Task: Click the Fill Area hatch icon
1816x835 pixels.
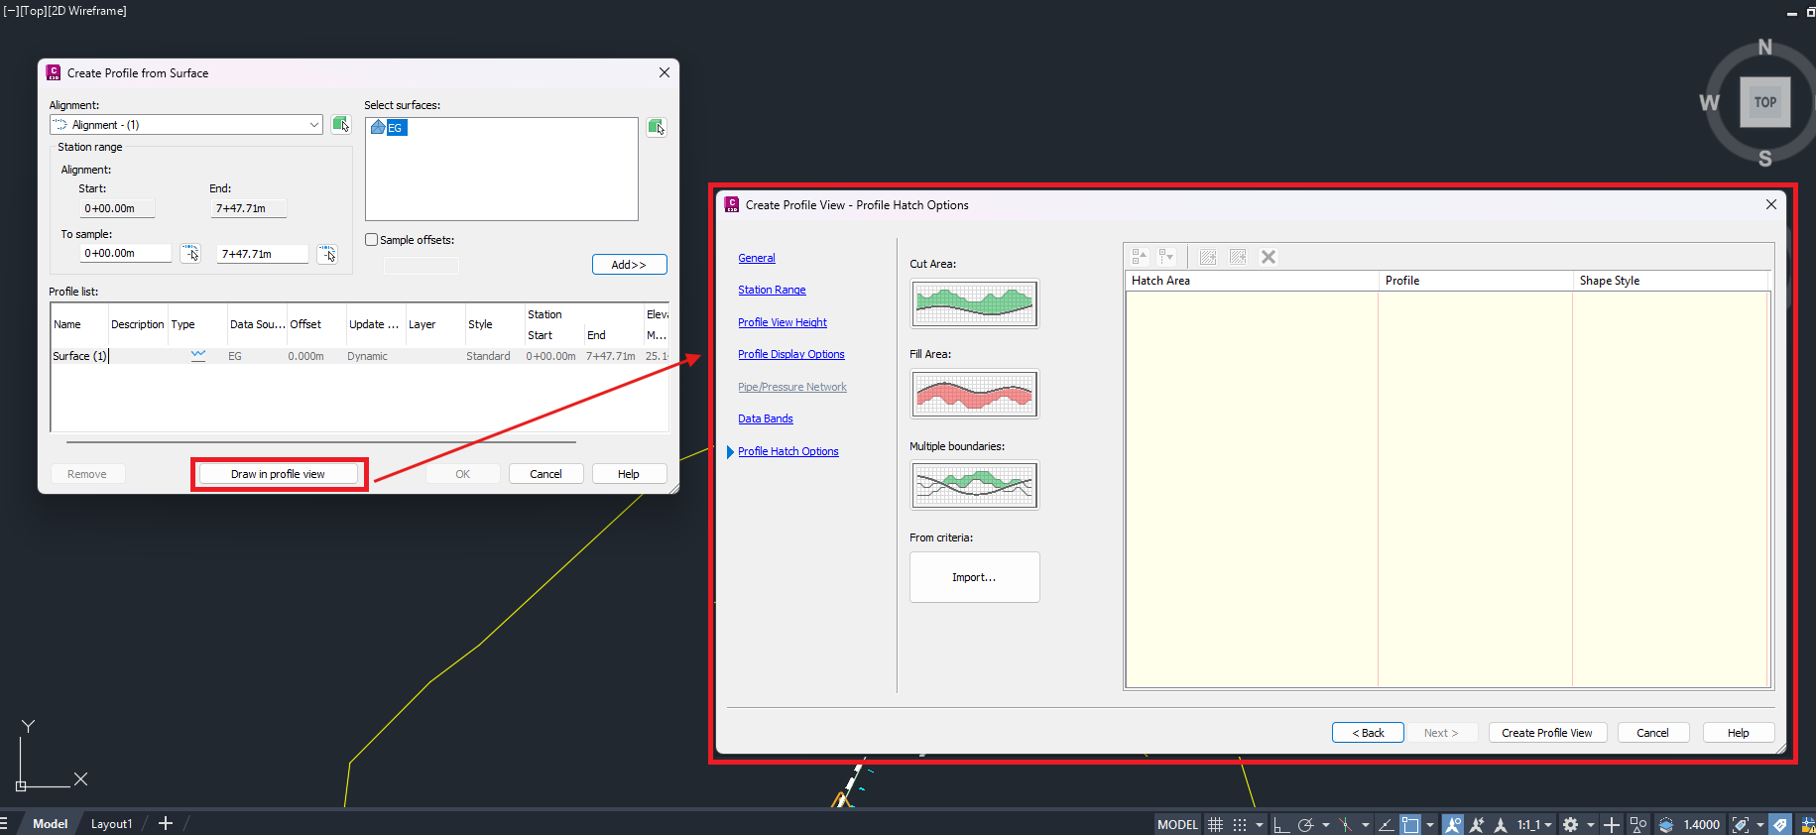Action: pyautogui.click(x=974, y=395)
